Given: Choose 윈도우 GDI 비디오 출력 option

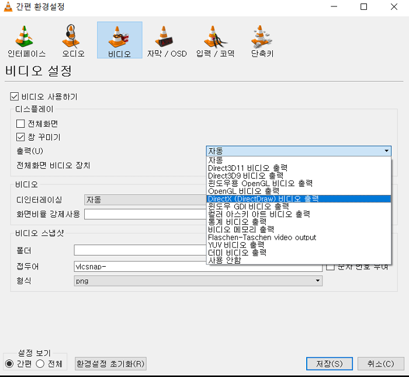Looking at the screenshot, I should (x=299, y=207).
